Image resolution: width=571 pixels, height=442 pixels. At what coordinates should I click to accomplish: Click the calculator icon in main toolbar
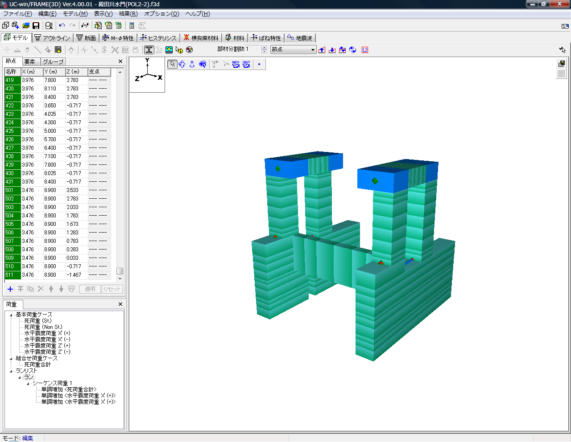[132, 26]
